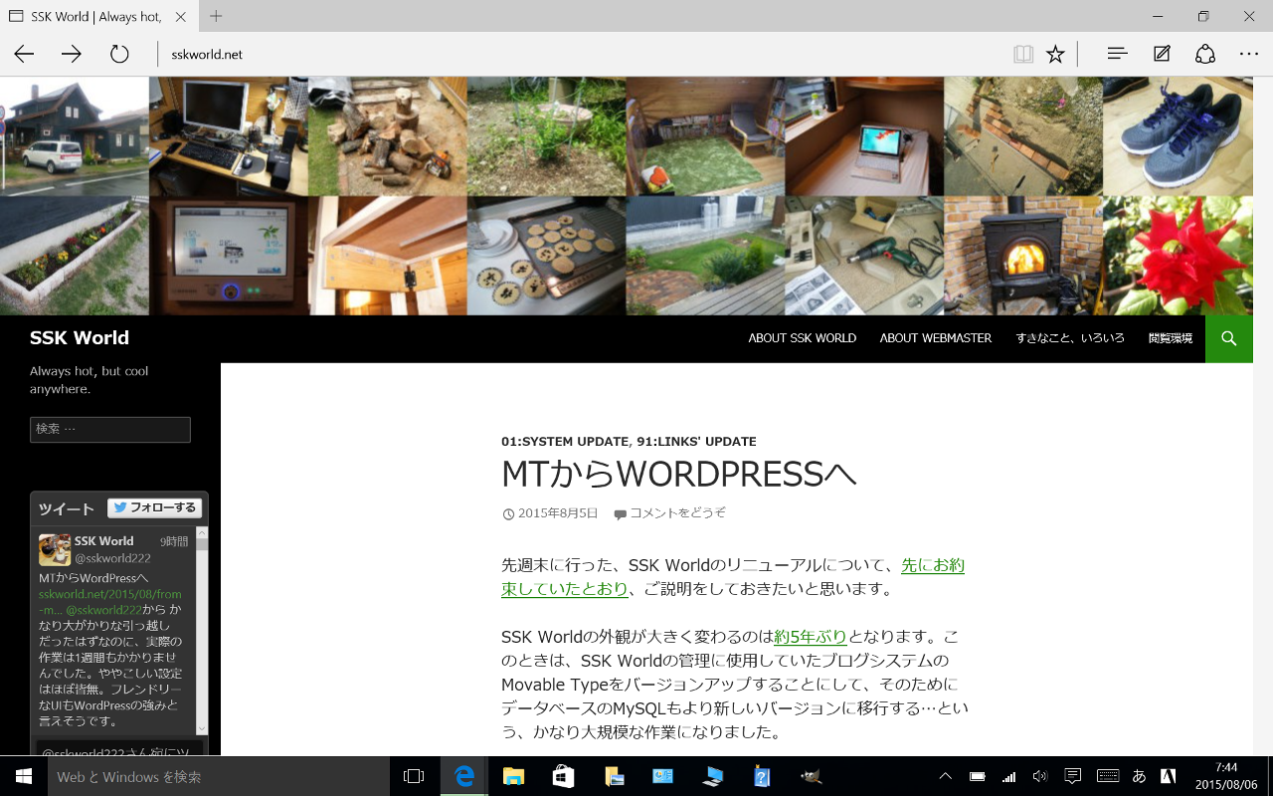Follow the 先にお約束していたとおり link
This screenshot has width=1273, height=796.
tap(733, 577)
